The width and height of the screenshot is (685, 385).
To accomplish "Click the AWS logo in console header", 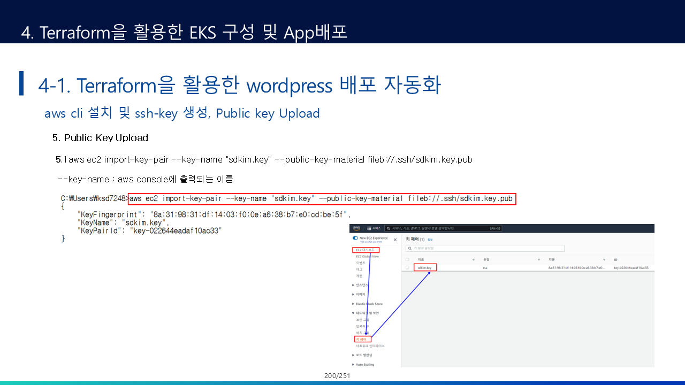I will (x=355, y=228).
